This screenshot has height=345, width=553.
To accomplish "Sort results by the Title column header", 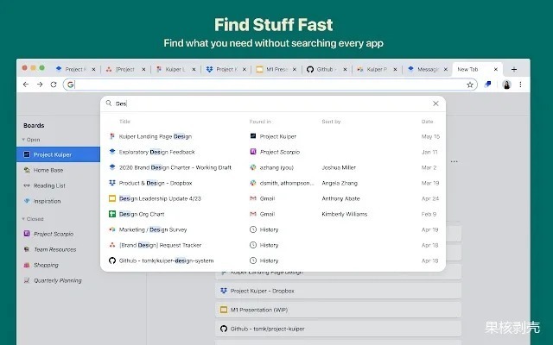I will click(x=124, y=122).
